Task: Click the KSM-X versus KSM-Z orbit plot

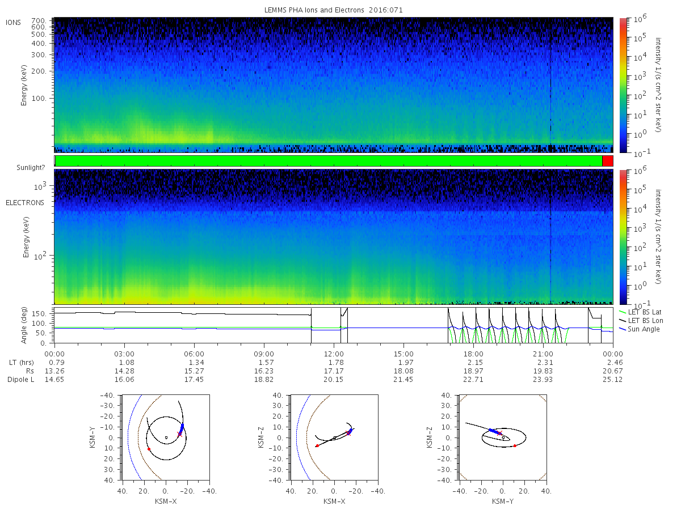Action: (334, 437)
